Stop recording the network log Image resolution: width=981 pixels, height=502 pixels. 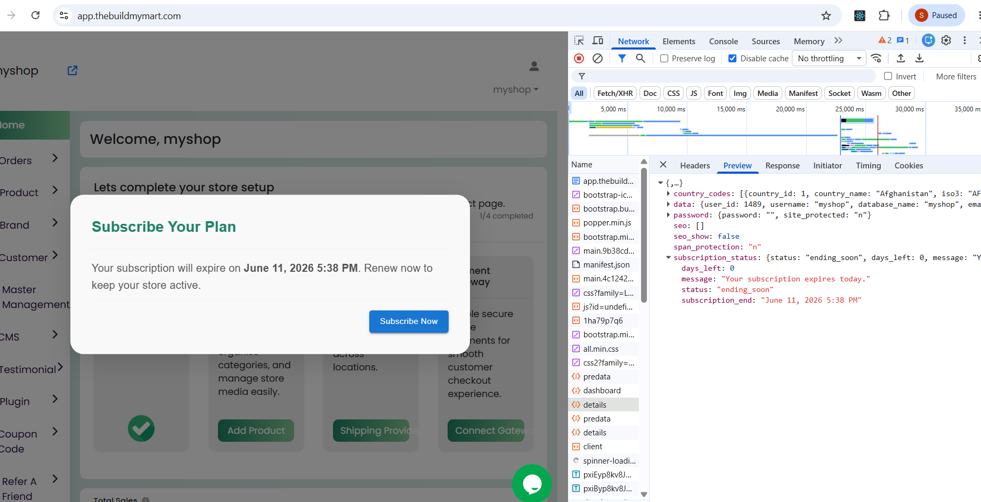point(579,58)
